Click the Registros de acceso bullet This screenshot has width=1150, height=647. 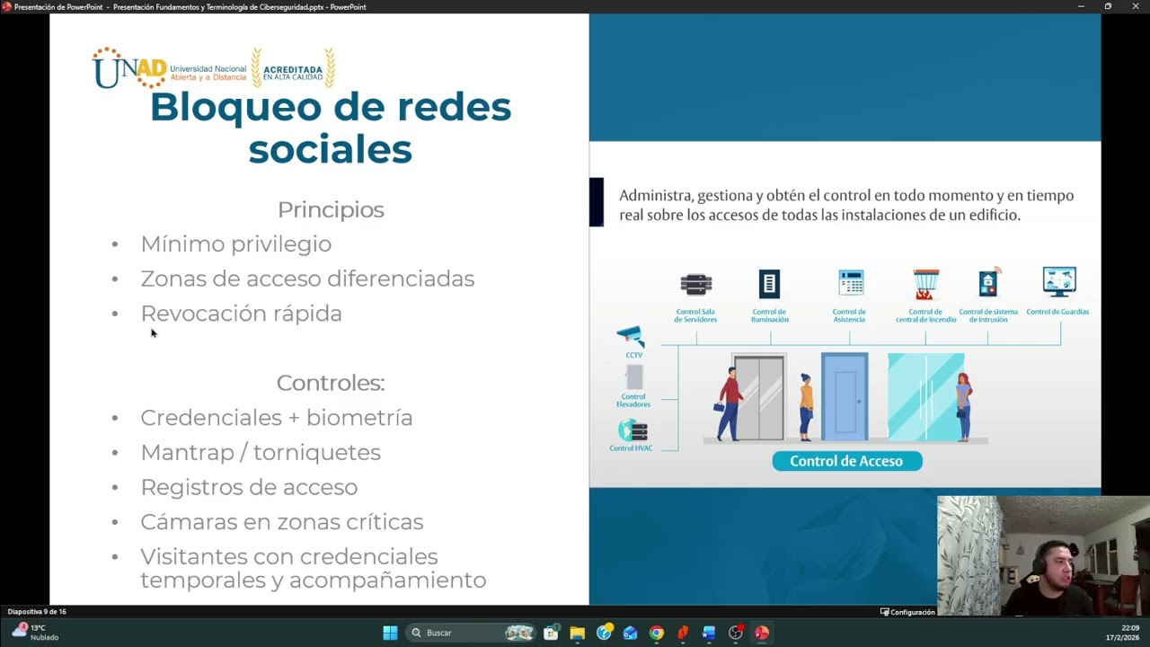[x=249, y=487]
